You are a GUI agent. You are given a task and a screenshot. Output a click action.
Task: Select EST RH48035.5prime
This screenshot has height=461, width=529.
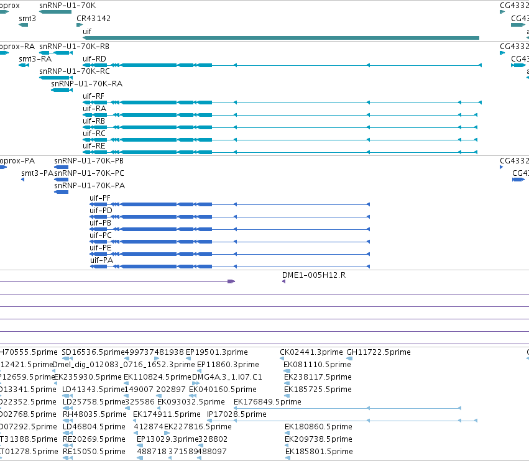point(95,414)
